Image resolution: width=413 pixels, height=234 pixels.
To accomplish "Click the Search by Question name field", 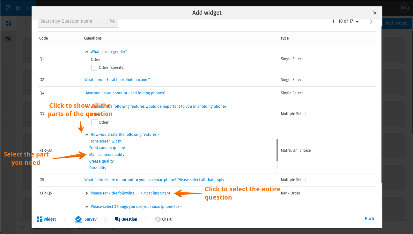I will (73, 20).
